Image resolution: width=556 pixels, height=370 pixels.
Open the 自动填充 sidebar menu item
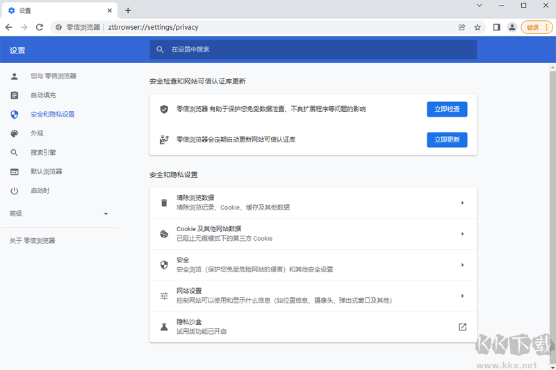tap(43, 95)
